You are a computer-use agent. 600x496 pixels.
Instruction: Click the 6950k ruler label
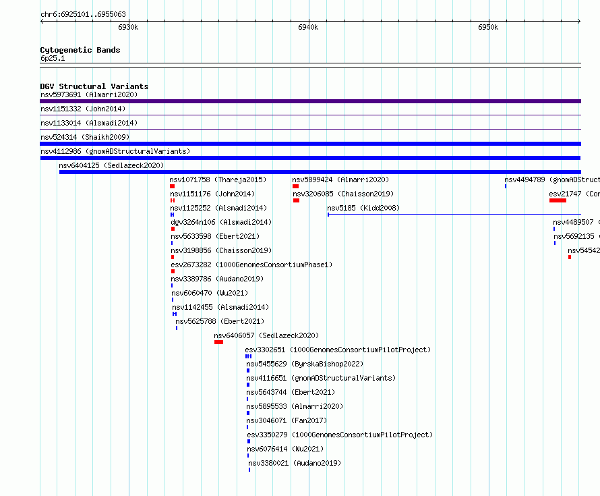488,27
